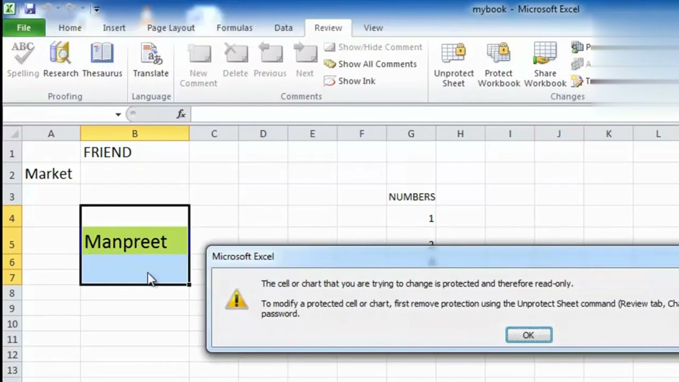Switch to the Home tab
This screenshot has height=382, width=679.
(x=70, y=28)
